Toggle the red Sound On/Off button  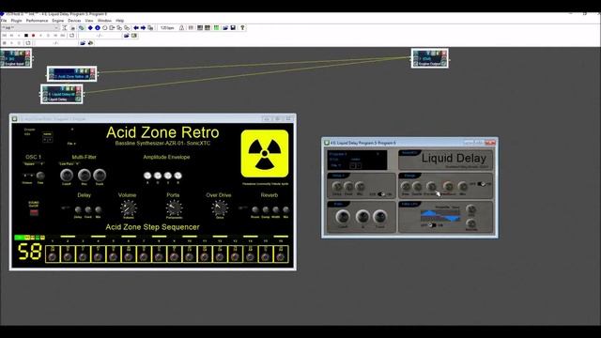click(x=34, y=212)
